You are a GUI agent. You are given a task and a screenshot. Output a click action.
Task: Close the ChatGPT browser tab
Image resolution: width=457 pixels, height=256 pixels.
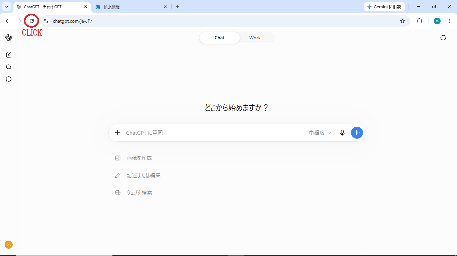point(85,7)
